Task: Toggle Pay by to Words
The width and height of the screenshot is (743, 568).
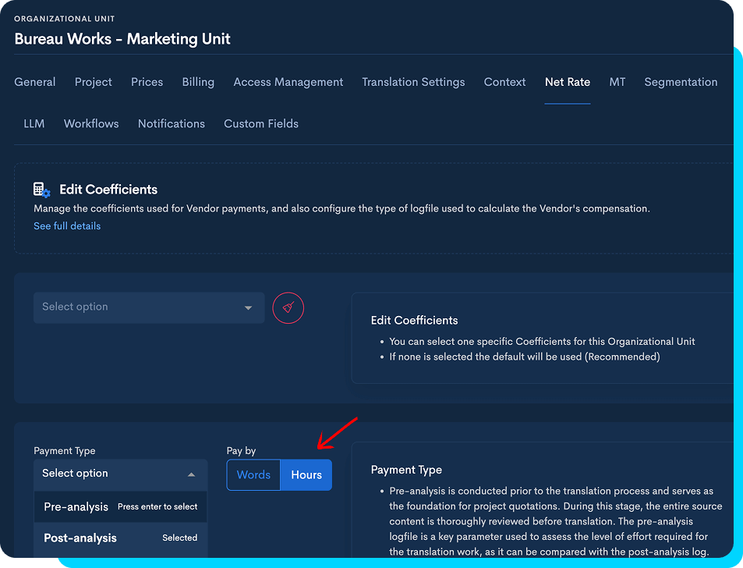Action: (253, 474)
